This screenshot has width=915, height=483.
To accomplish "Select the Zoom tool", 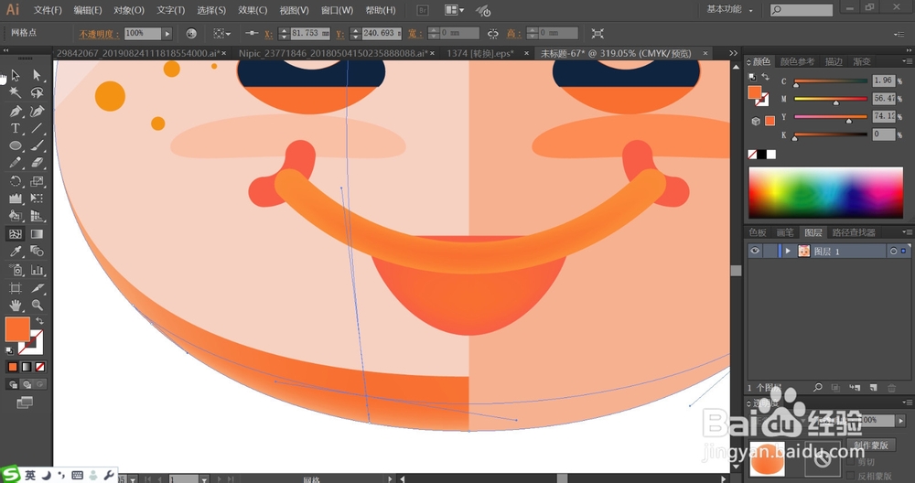I will (37, 306).
